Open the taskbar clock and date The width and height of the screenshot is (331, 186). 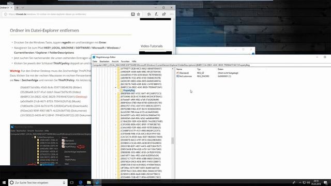[316, 182]
